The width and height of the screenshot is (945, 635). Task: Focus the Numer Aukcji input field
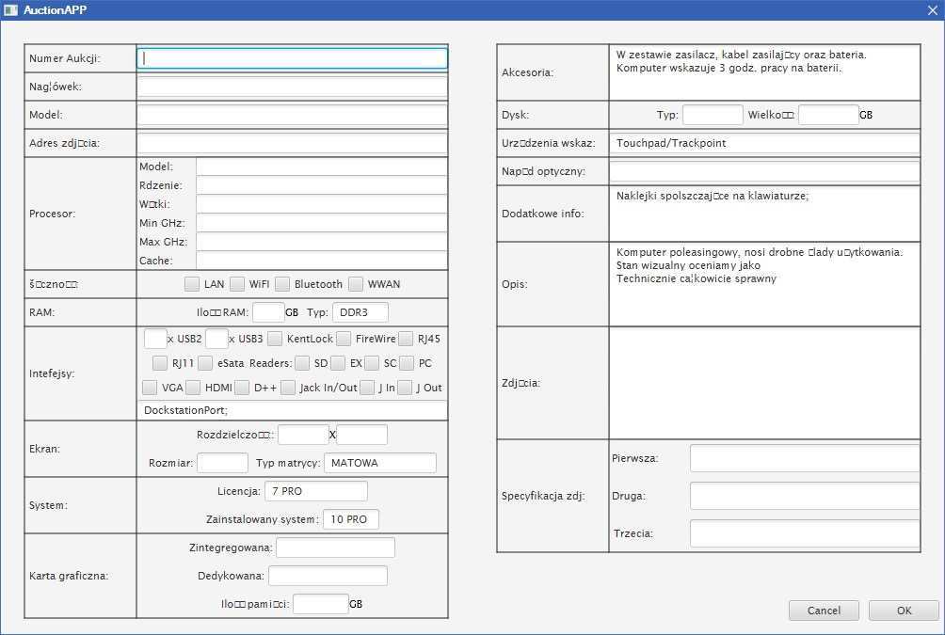[292, 58]
